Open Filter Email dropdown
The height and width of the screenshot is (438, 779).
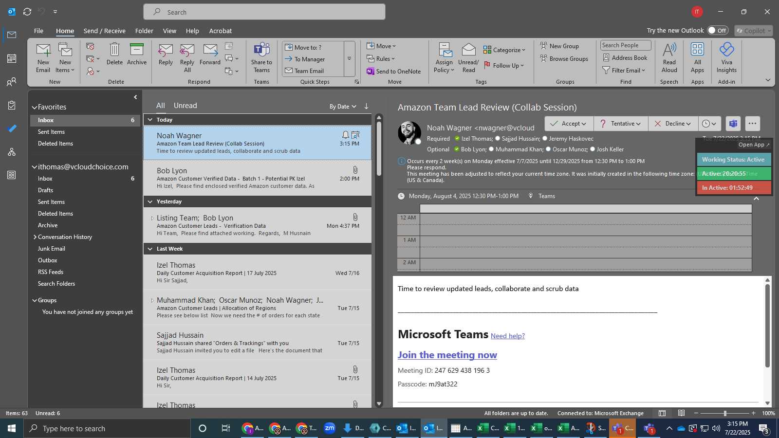pyautogui.click(x=624, y=71)
